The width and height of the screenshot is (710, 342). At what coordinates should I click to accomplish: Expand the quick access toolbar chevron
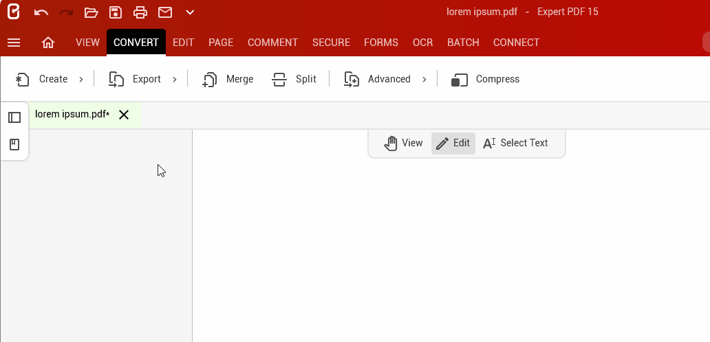coord(190,12)
